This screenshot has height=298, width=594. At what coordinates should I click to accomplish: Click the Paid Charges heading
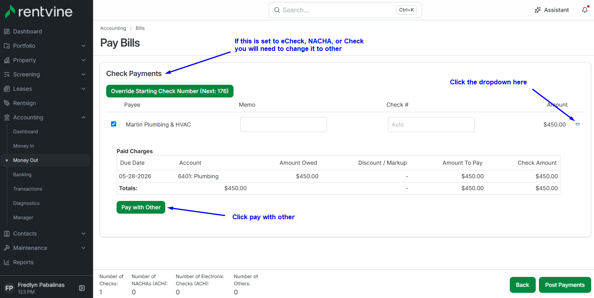tap(135, 151)
